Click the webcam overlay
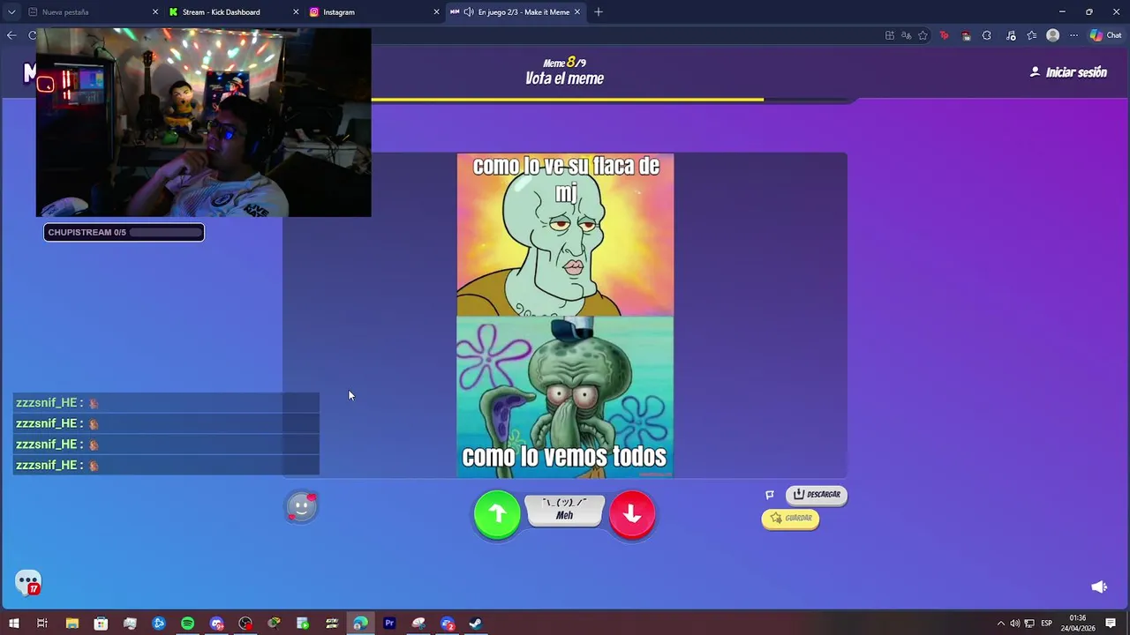The image size is (1130, 635). (203, 122)
